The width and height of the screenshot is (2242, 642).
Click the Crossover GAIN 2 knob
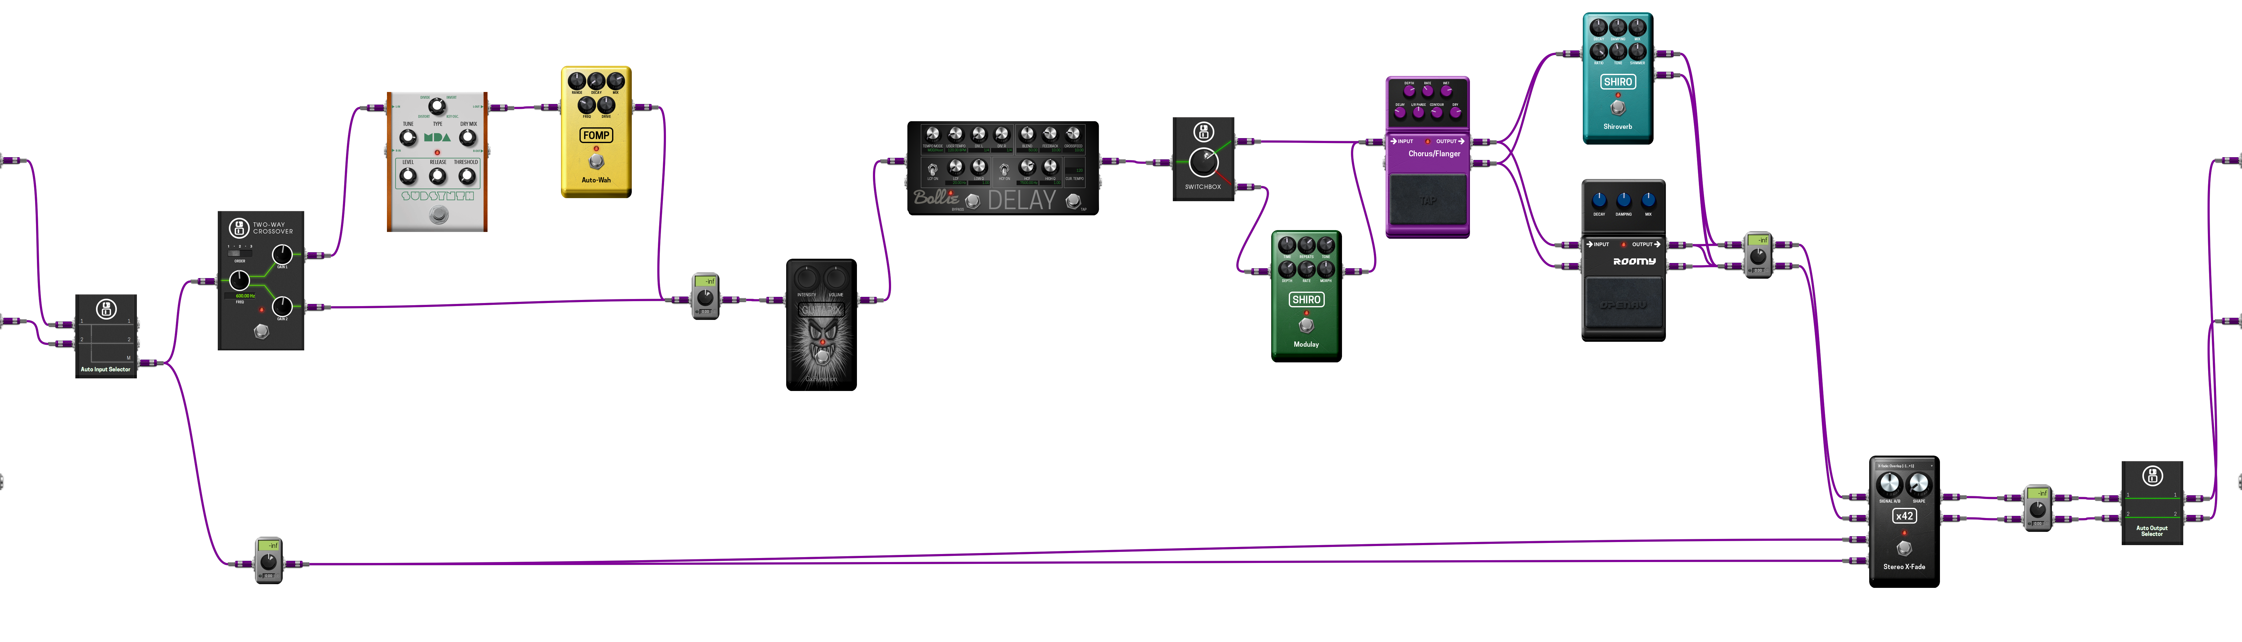(283, 306)
